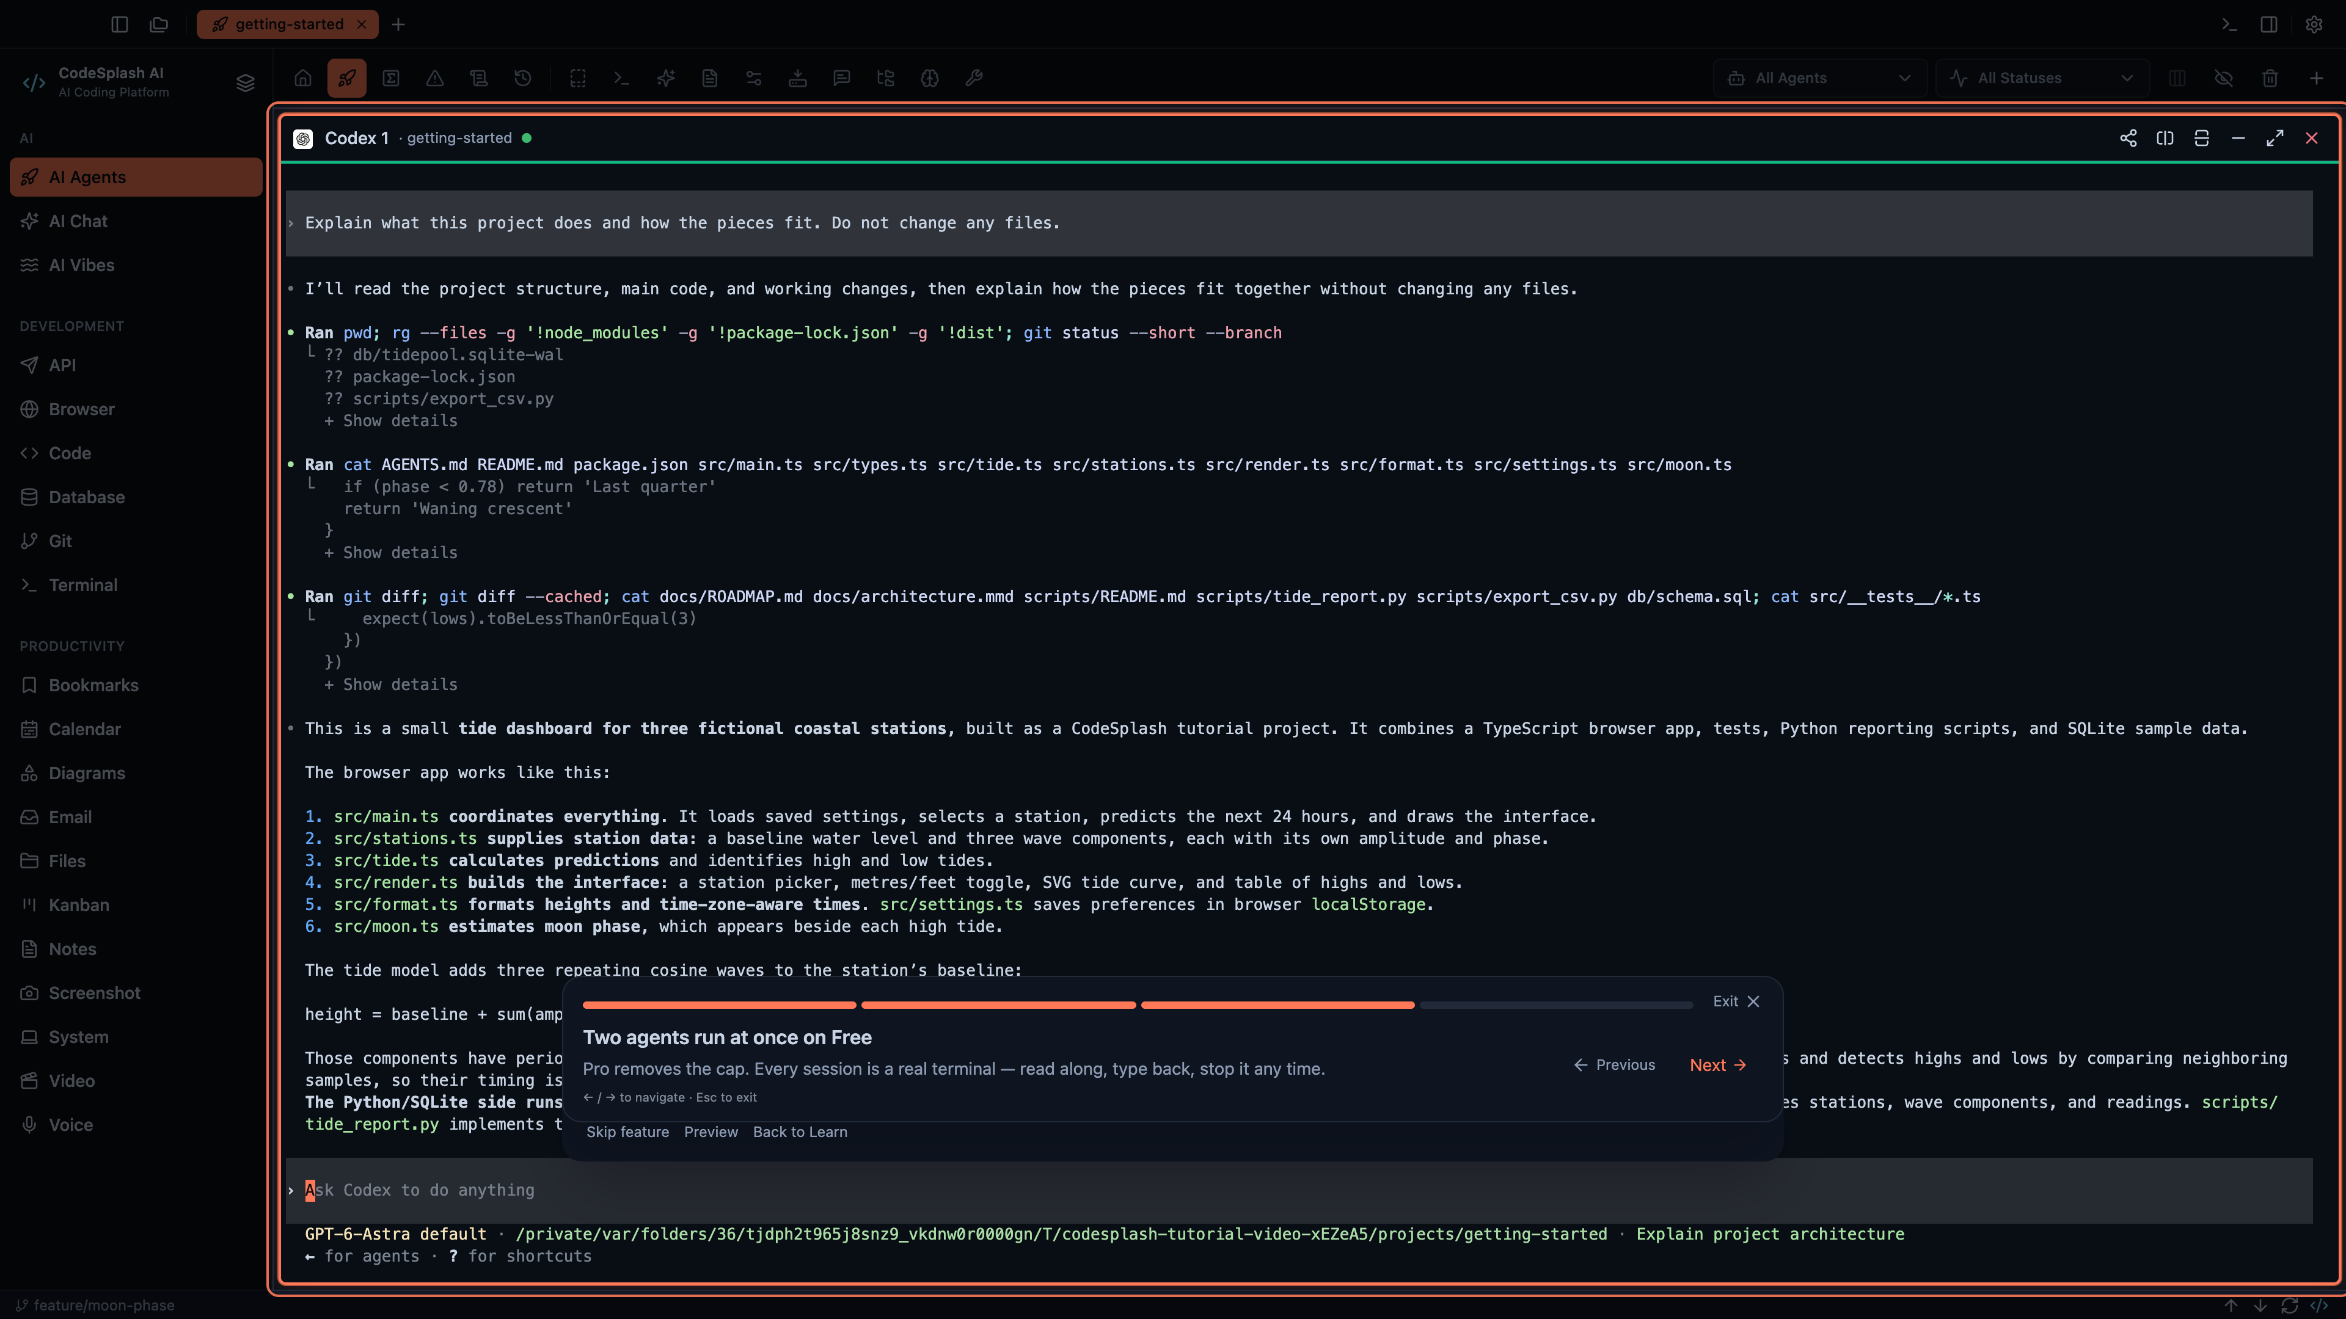Click the split-horizontal icon in Codex 1 header
The width and height of the screenshot is (2346, 1319).
point(2165,139)
